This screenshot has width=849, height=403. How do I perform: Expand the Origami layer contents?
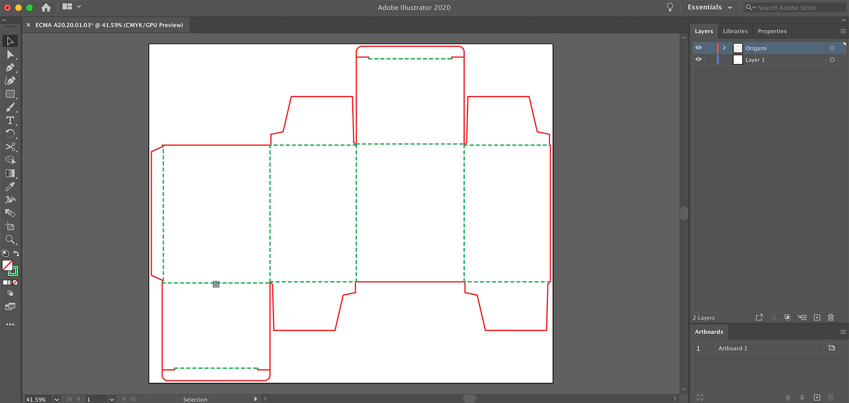(x=724, y=48)
